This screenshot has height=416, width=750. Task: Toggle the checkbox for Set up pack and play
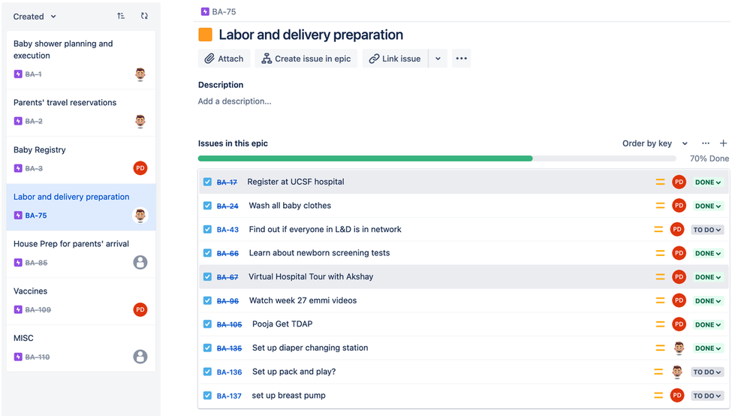(x=207, y=372)
